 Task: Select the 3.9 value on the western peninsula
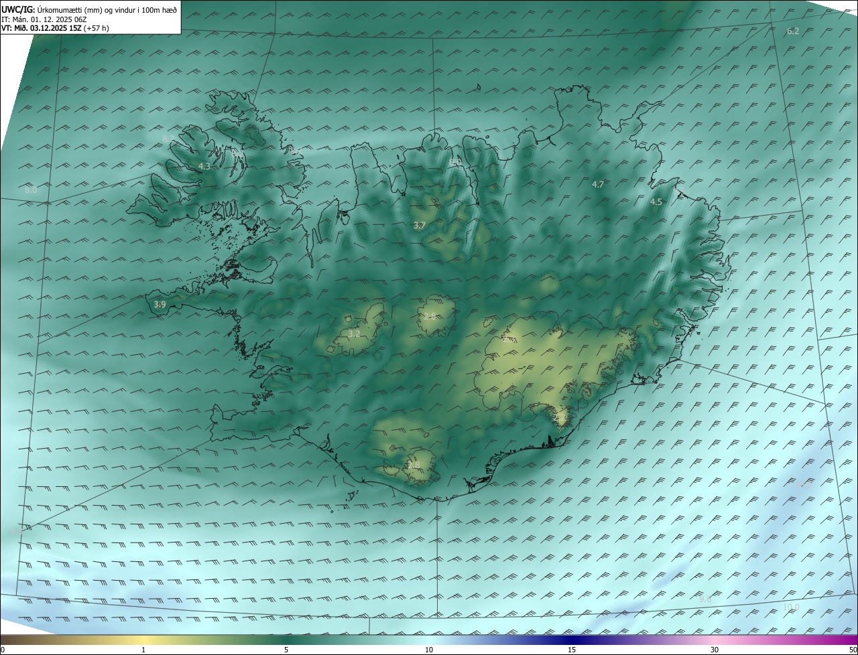click(160, 305)
